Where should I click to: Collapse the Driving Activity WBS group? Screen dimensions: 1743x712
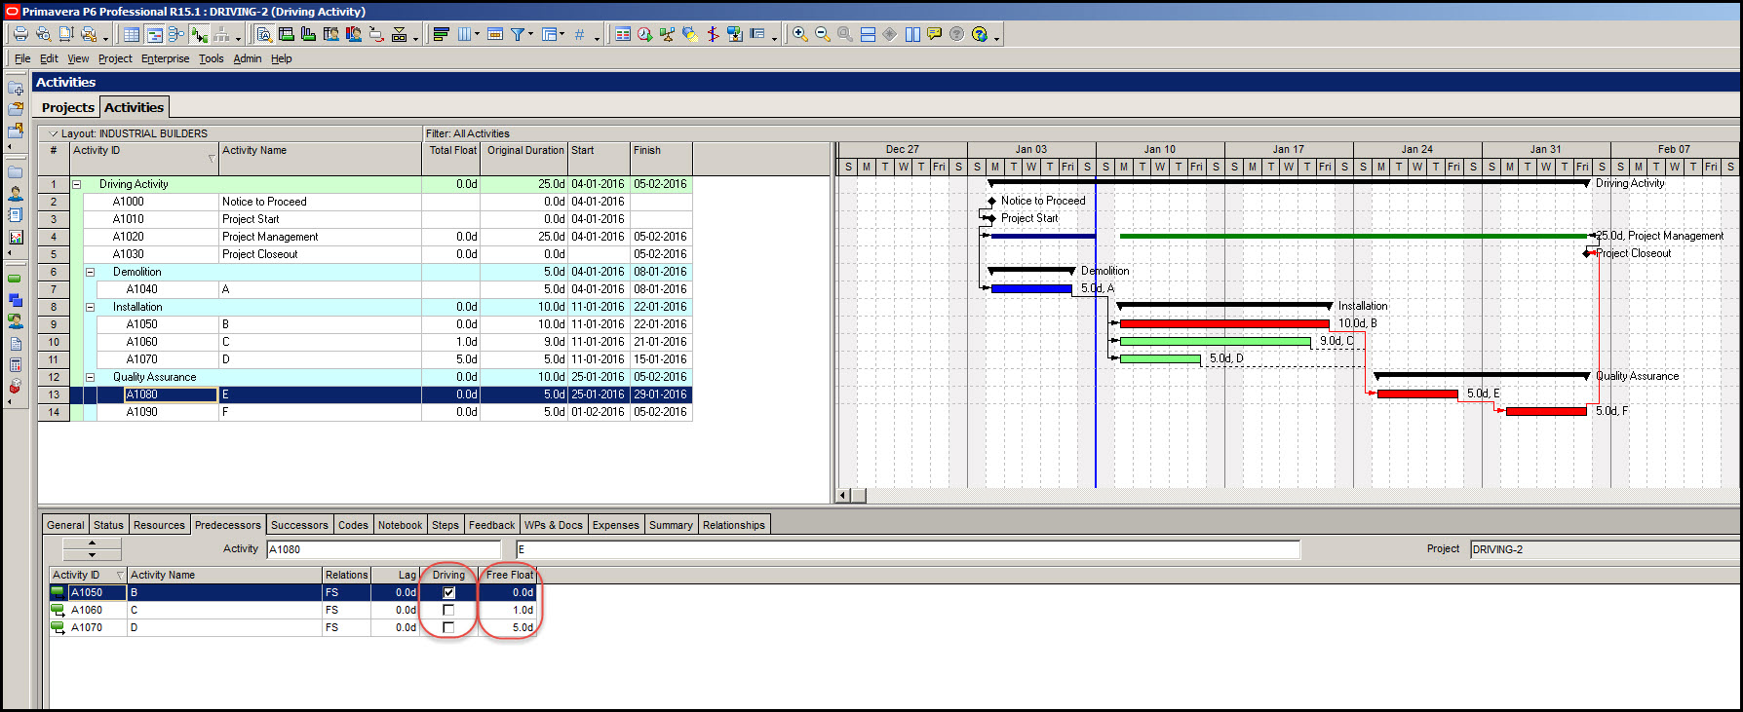click(76, 184)
